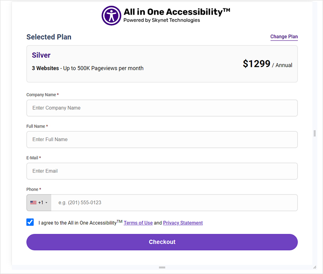This screenshot has width=323, height=274.
Task: Click the $1299 annual price text
Action: coord(256,64)
